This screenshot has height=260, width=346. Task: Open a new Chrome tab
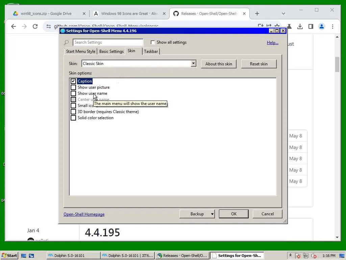(x=257, y=14)
